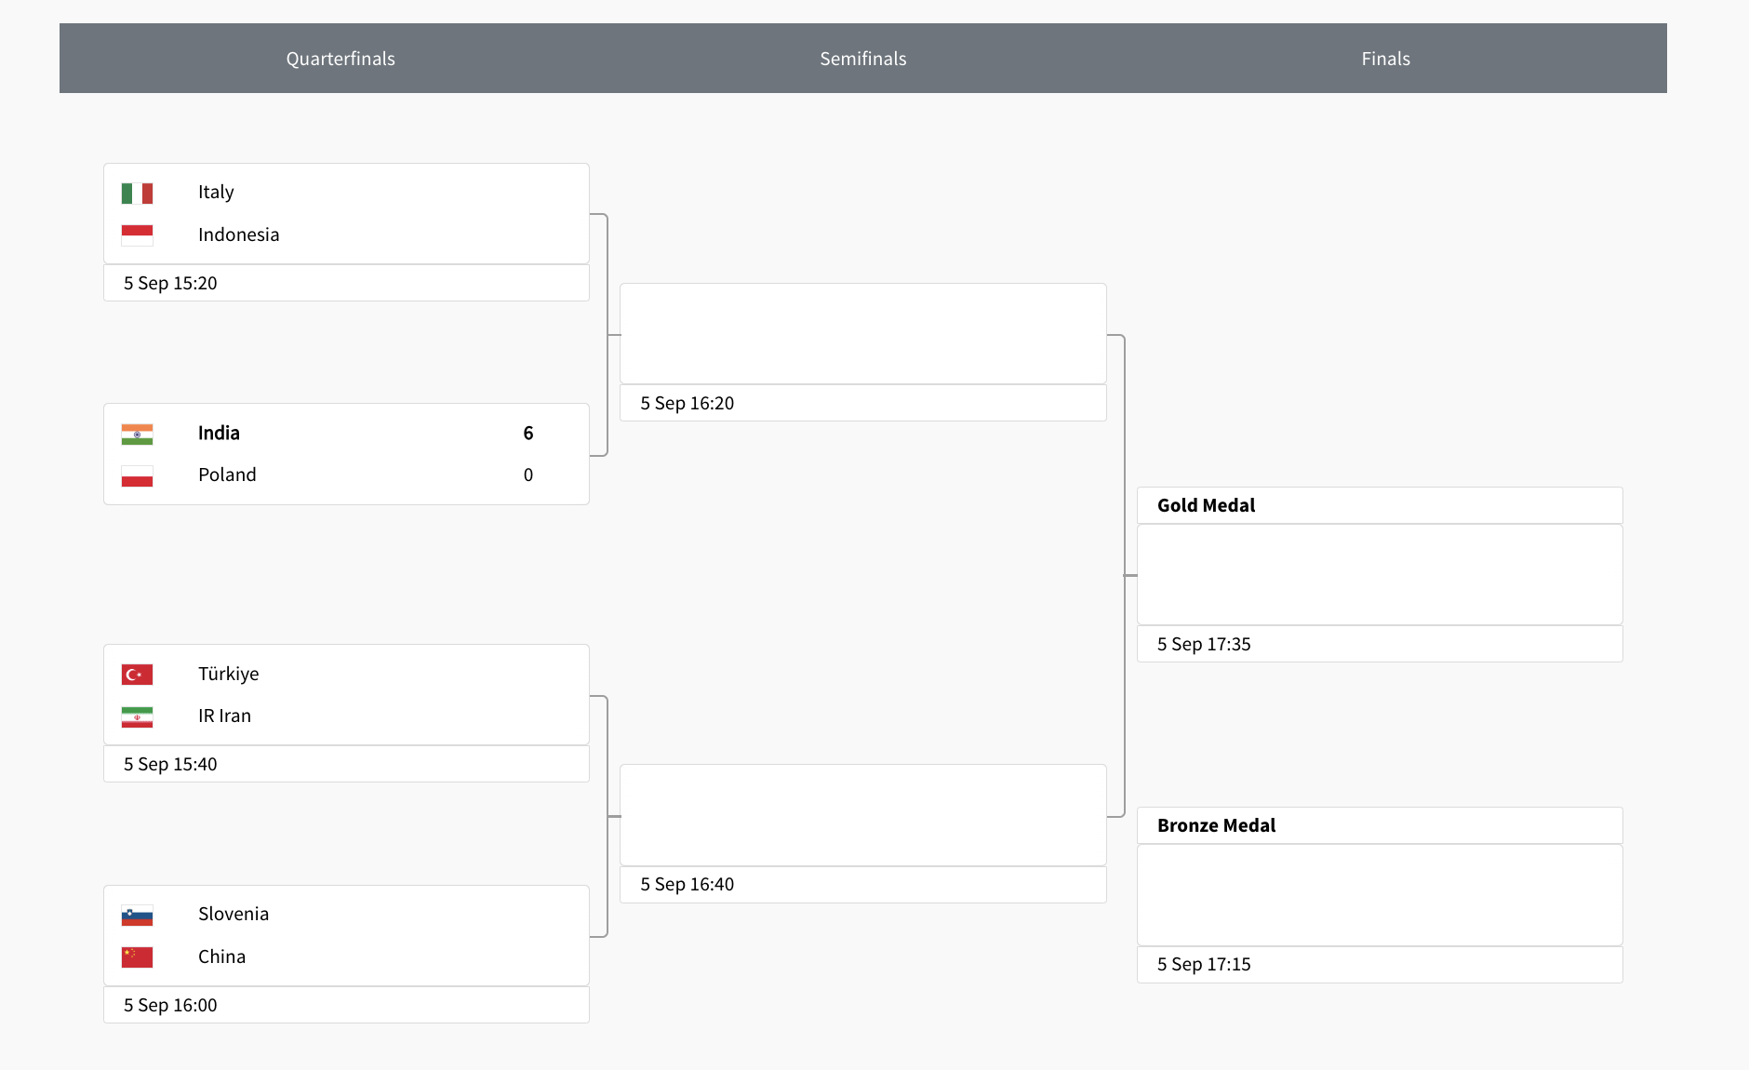The width and height of the screenshot is (1749, 1070).
Task: Select the Finals column header
Action: point(1385,59)
